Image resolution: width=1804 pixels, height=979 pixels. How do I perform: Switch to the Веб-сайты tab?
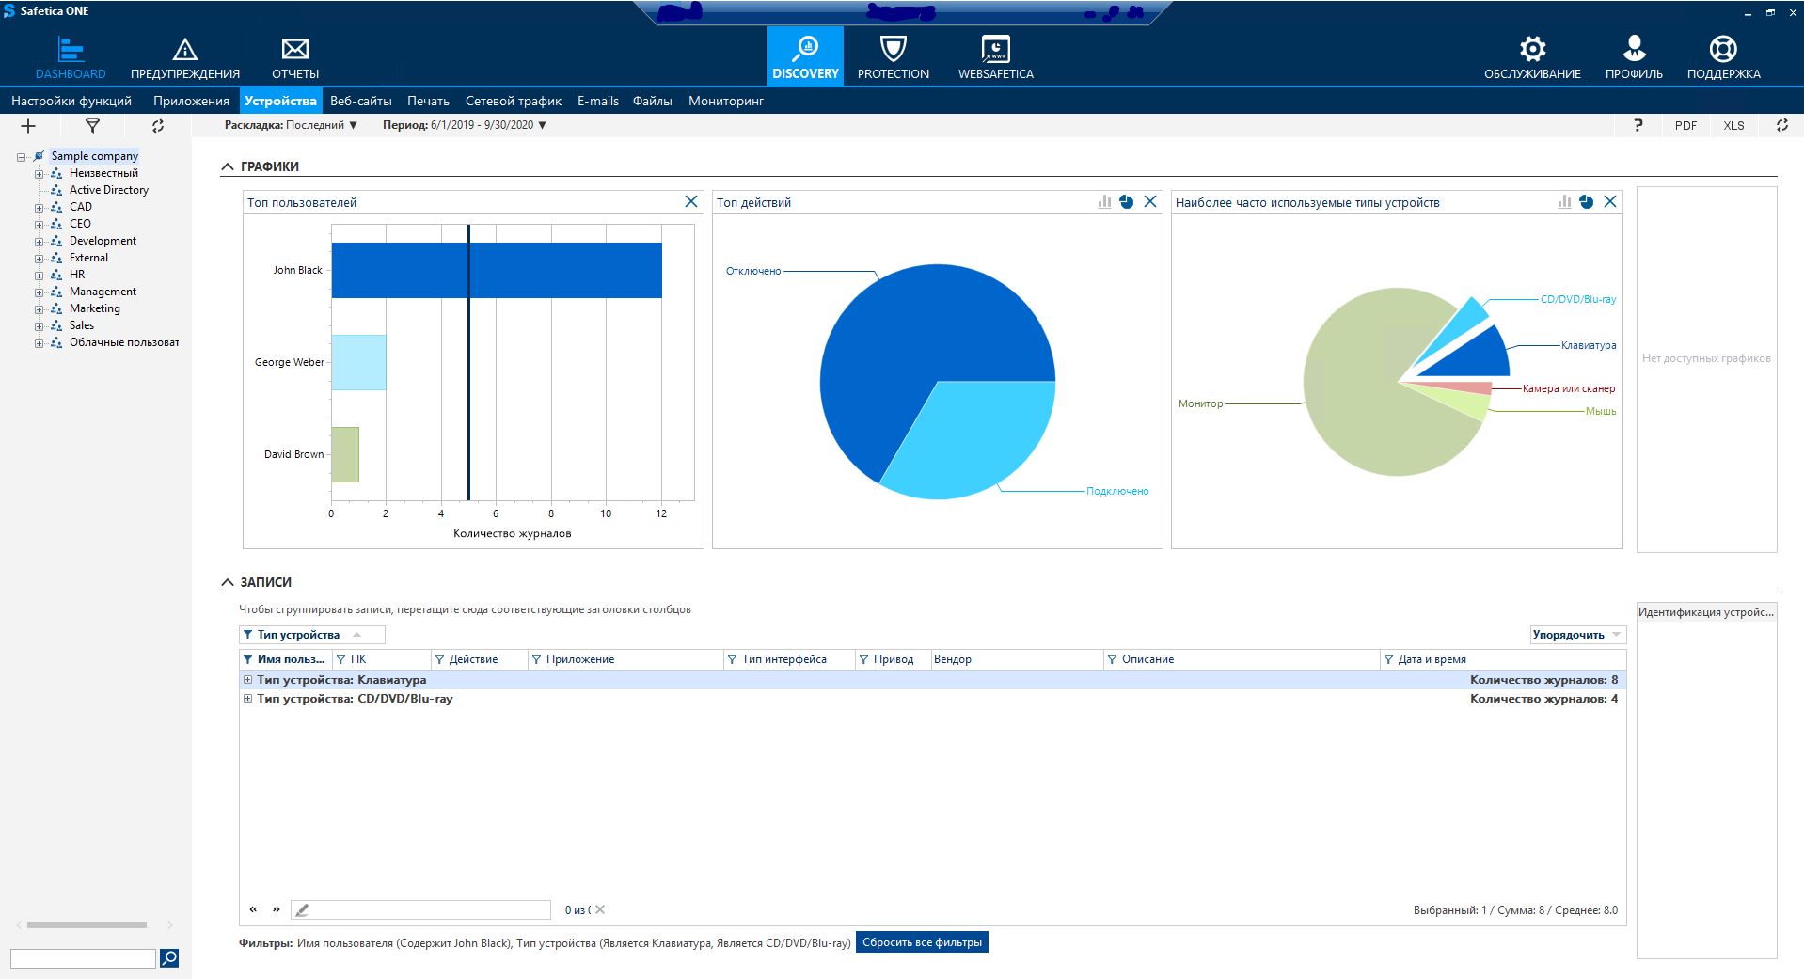click(x=360, y=101)
